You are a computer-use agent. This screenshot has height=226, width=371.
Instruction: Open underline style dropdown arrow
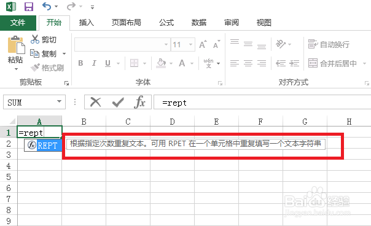pos(118,63)
